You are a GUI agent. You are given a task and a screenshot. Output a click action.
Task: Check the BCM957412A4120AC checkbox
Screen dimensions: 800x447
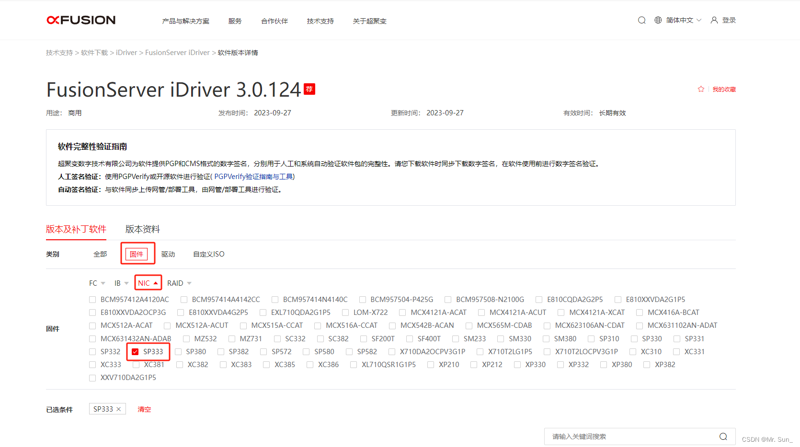(92, 300)
